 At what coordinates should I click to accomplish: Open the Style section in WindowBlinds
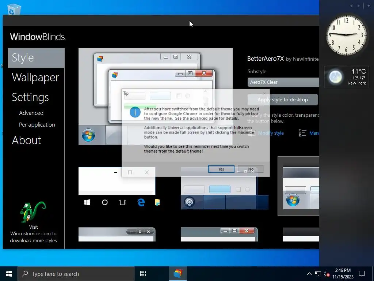pyautogui.click(x=36, y=58)
